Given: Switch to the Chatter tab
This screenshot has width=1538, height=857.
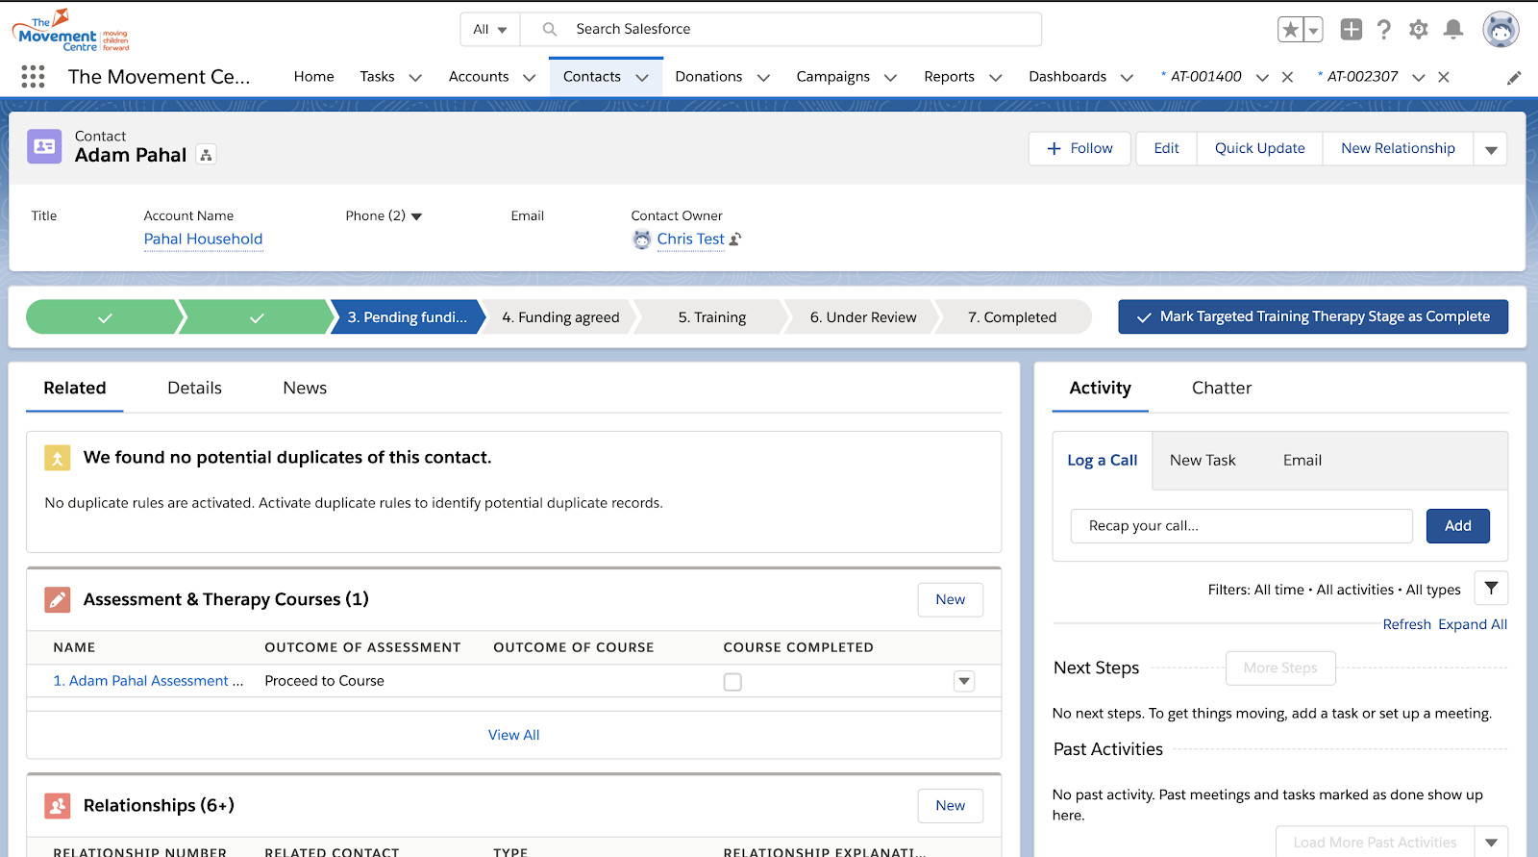Looking at the screenshot, I should pos(1222,389).
